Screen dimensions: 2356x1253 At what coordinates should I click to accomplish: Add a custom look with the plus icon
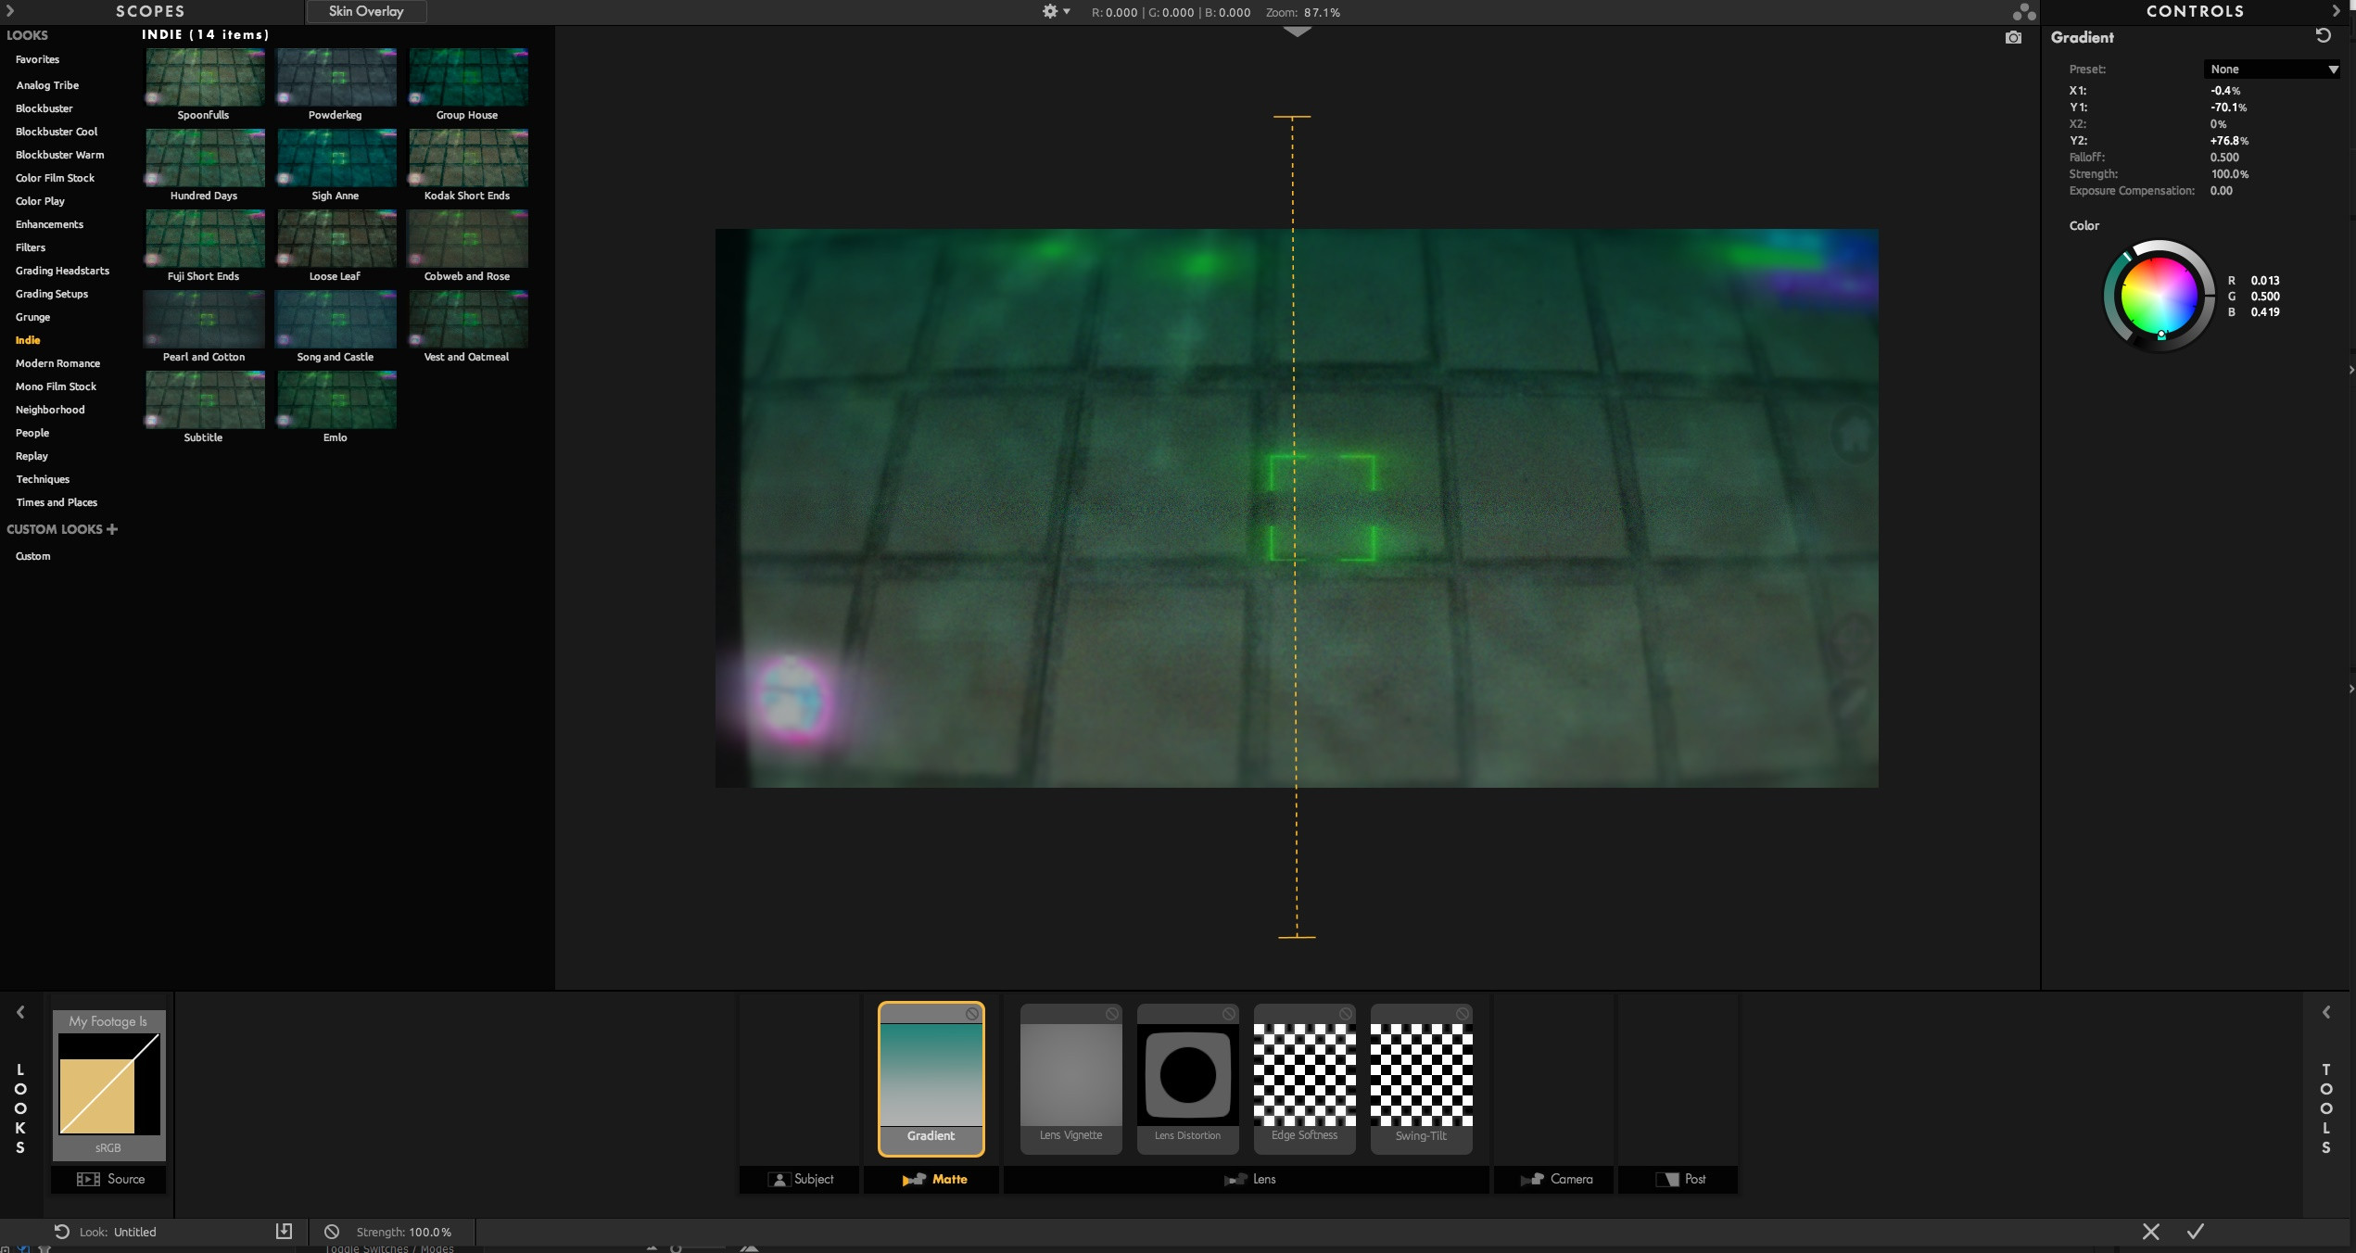(x=112, y=528)
